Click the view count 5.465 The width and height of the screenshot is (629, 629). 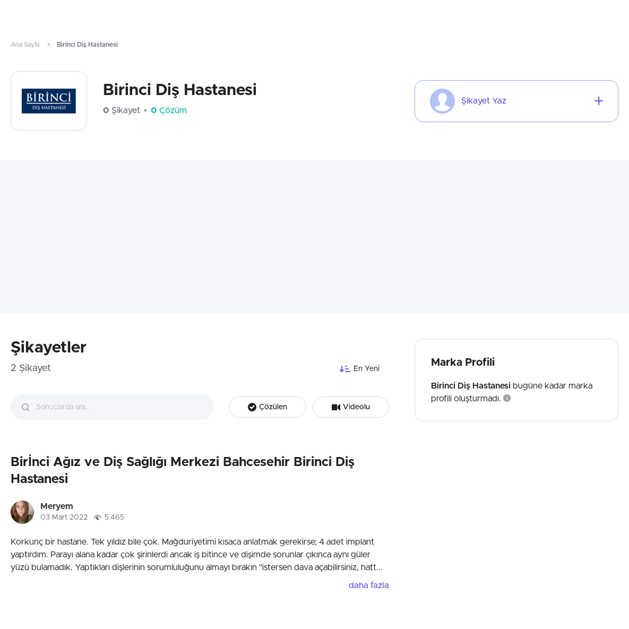tap(114, 517)
